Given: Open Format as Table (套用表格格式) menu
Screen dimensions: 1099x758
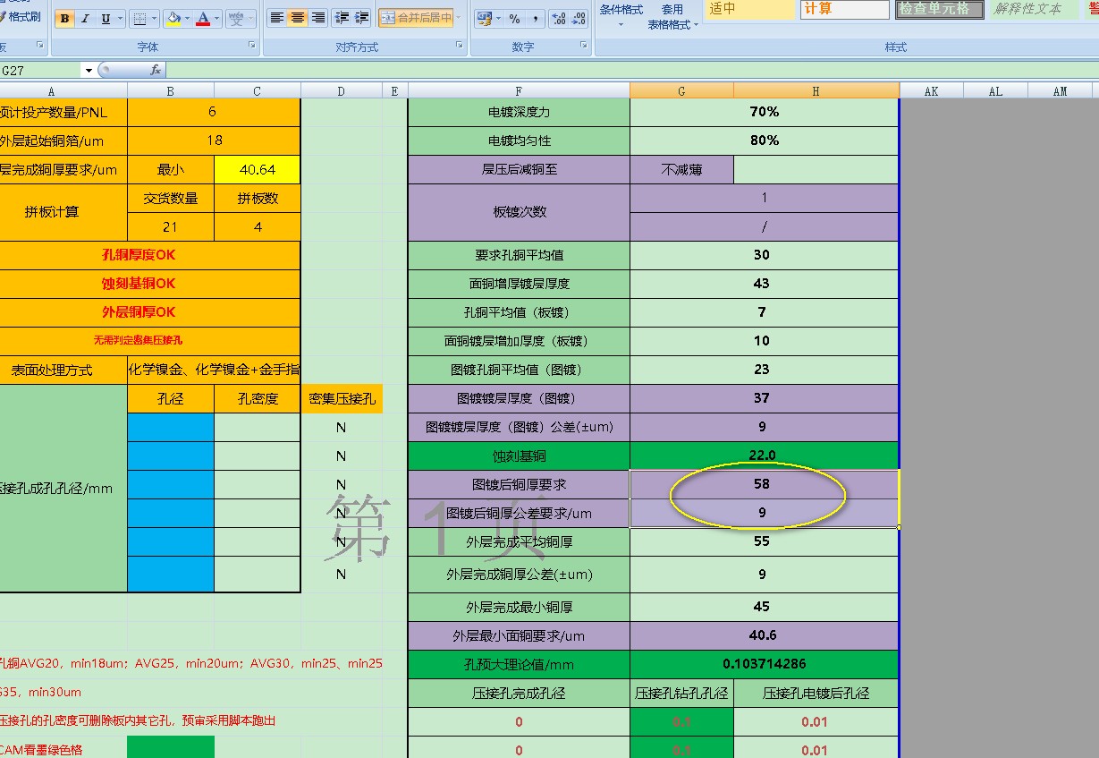Looking at the screenshot, I should pos(672,17).
